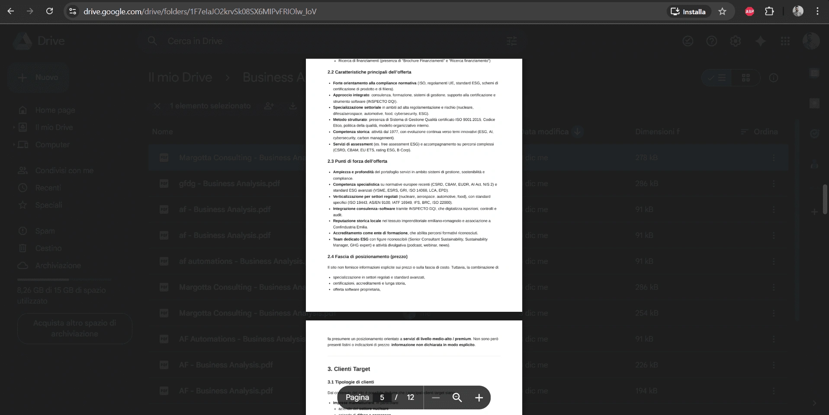This screenshot has height=415, width=829.
Task: Open the Help menu icon
Action: (711, 41)
